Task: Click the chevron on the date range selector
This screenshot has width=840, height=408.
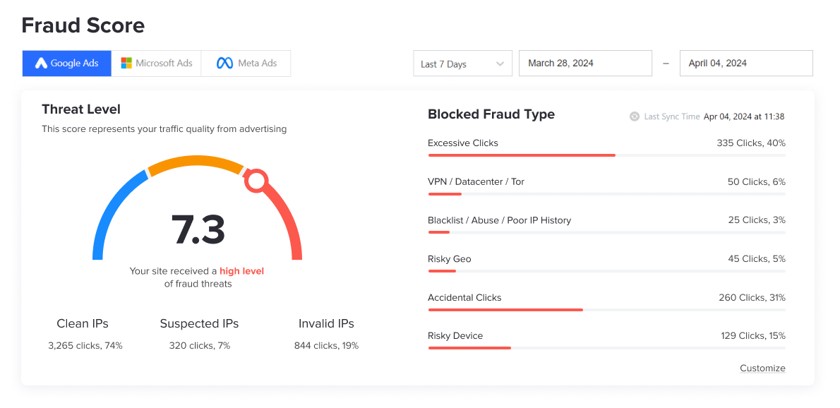Action: tap(500, 63)
